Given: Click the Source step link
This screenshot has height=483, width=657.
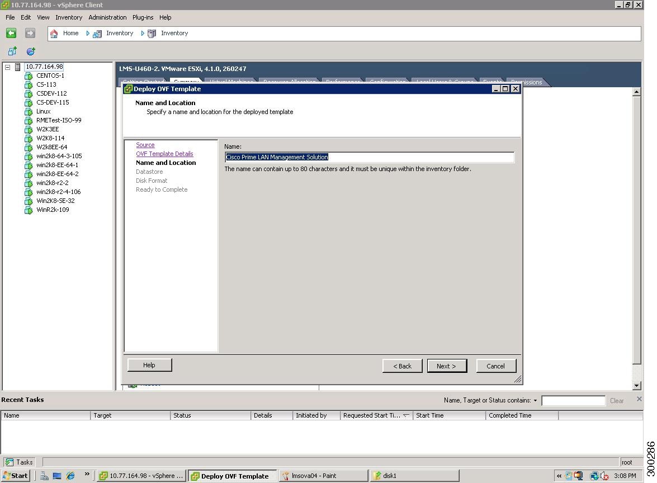Looking at the screenshot, I should click(145, 145).
